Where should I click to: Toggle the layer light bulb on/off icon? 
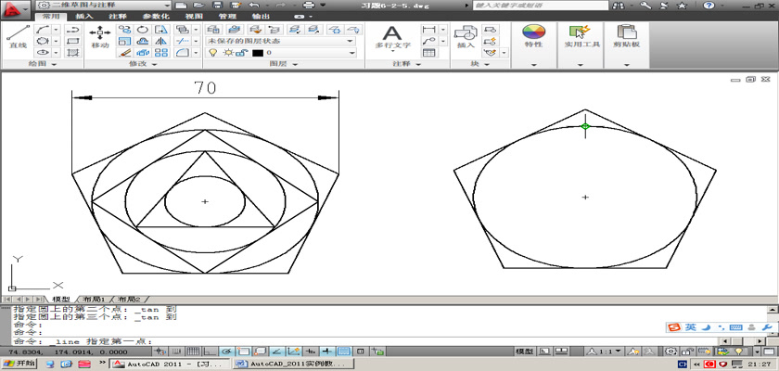212,53
